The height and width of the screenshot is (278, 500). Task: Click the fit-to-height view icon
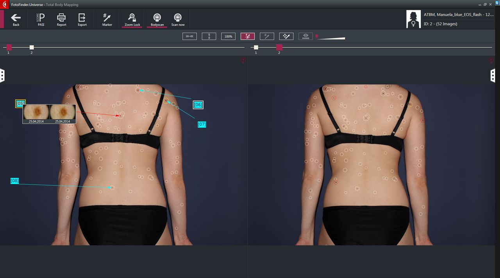tap(209, 36)
